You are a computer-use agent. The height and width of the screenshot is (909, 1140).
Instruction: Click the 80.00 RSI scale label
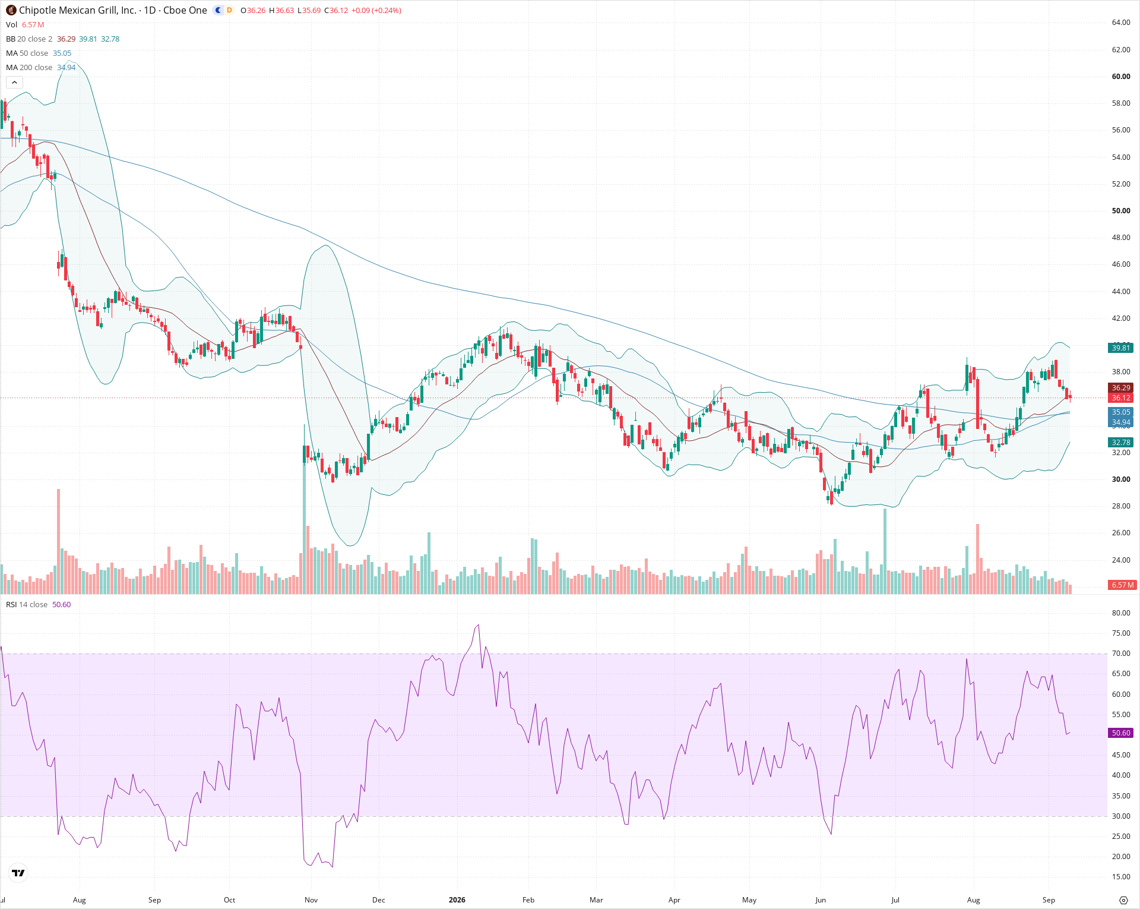pyautogui.click(x=1121, y=613)
